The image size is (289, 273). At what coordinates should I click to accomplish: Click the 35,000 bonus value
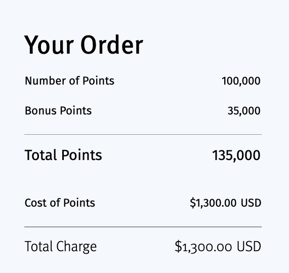coord(244,111)
